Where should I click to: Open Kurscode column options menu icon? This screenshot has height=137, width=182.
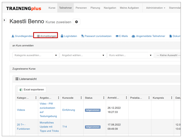pos(81,98)
